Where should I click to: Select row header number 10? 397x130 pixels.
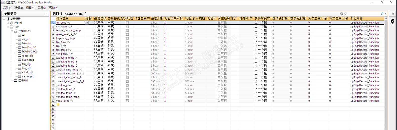coord(53,58)
